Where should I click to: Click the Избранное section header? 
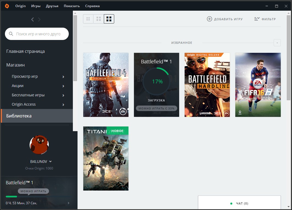coord(182,43)
